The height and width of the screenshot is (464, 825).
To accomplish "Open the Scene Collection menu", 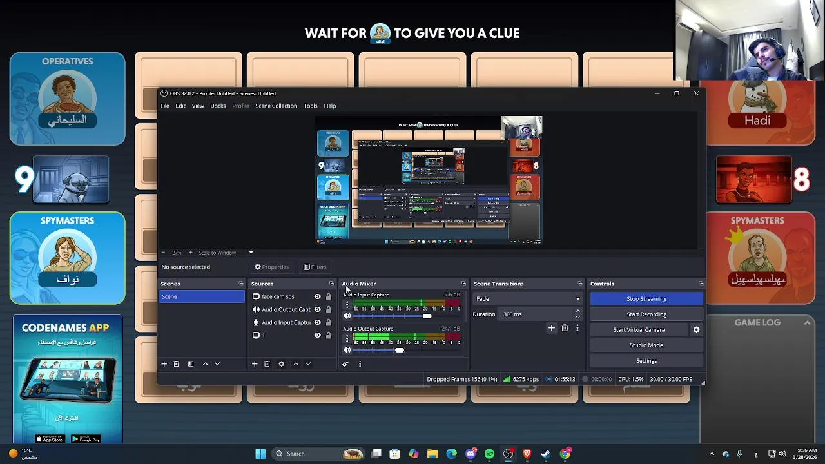I will pos(276,106).
